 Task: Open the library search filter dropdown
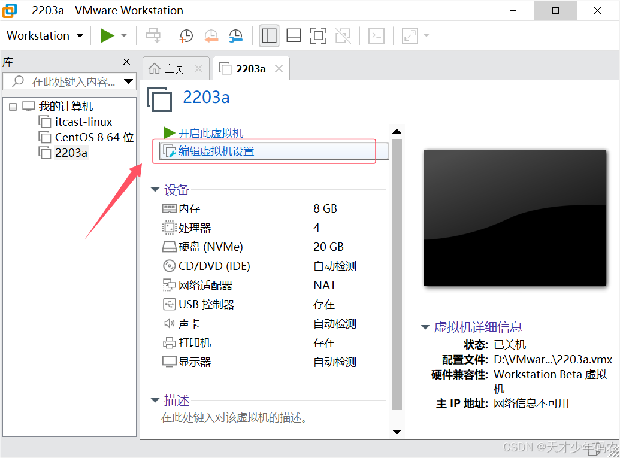128,80
